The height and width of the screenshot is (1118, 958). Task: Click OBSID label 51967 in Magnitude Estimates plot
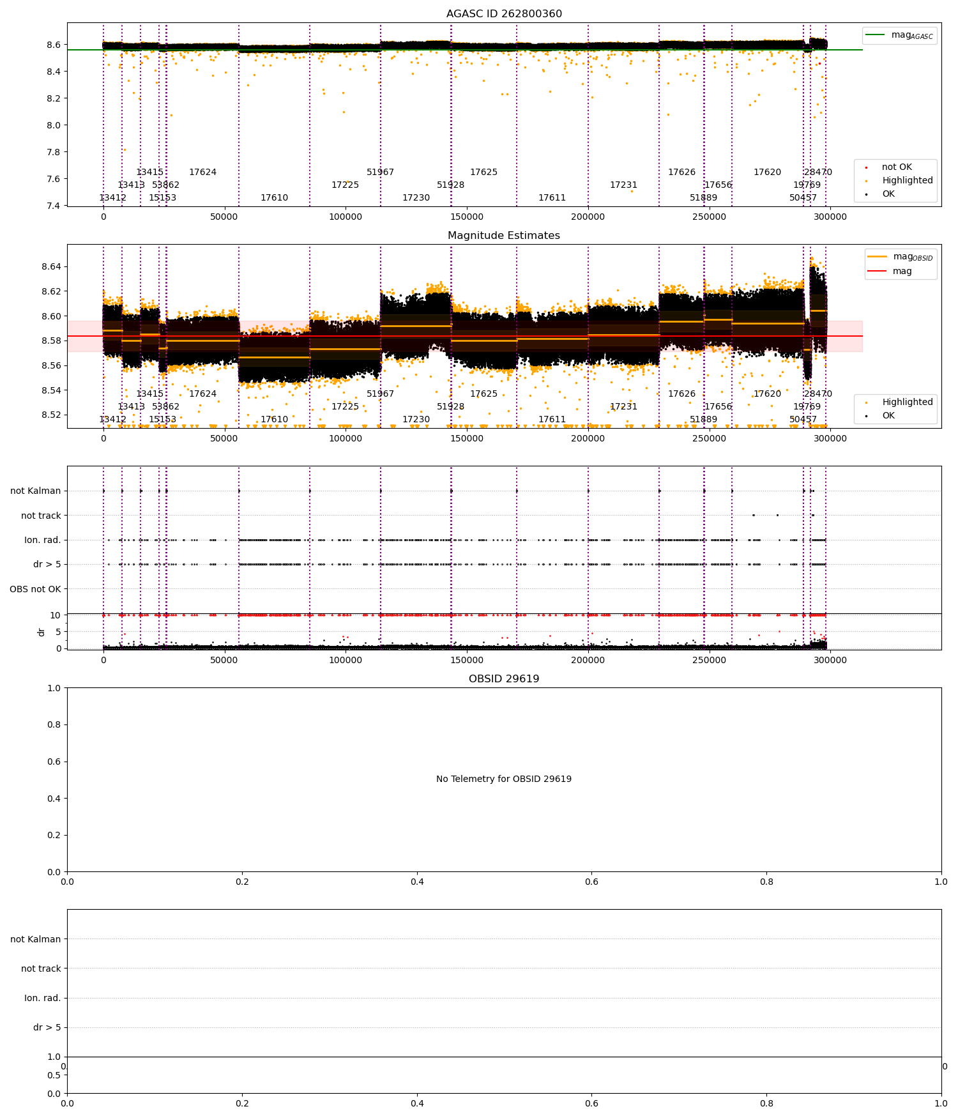click(380, 394)
